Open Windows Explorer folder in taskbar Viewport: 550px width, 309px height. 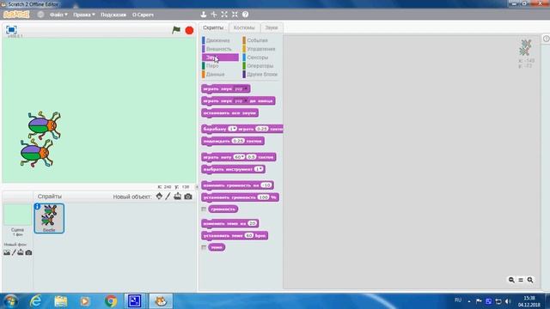click(61, 301)
